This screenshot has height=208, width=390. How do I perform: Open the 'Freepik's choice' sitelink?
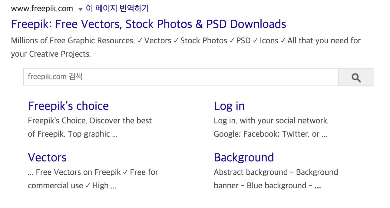pyautogui.click(x=68, y=106)
